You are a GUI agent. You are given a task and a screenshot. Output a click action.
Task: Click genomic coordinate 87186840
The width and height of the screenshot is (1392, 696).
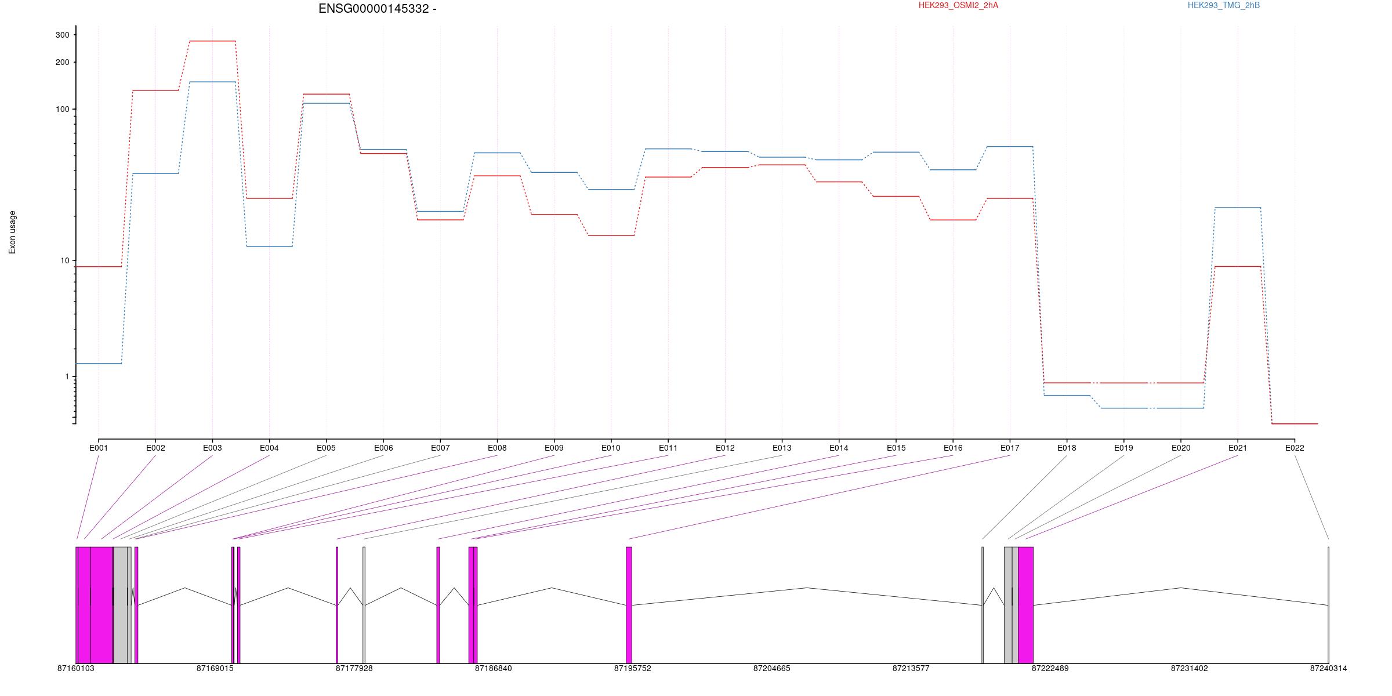coord(494,668)
